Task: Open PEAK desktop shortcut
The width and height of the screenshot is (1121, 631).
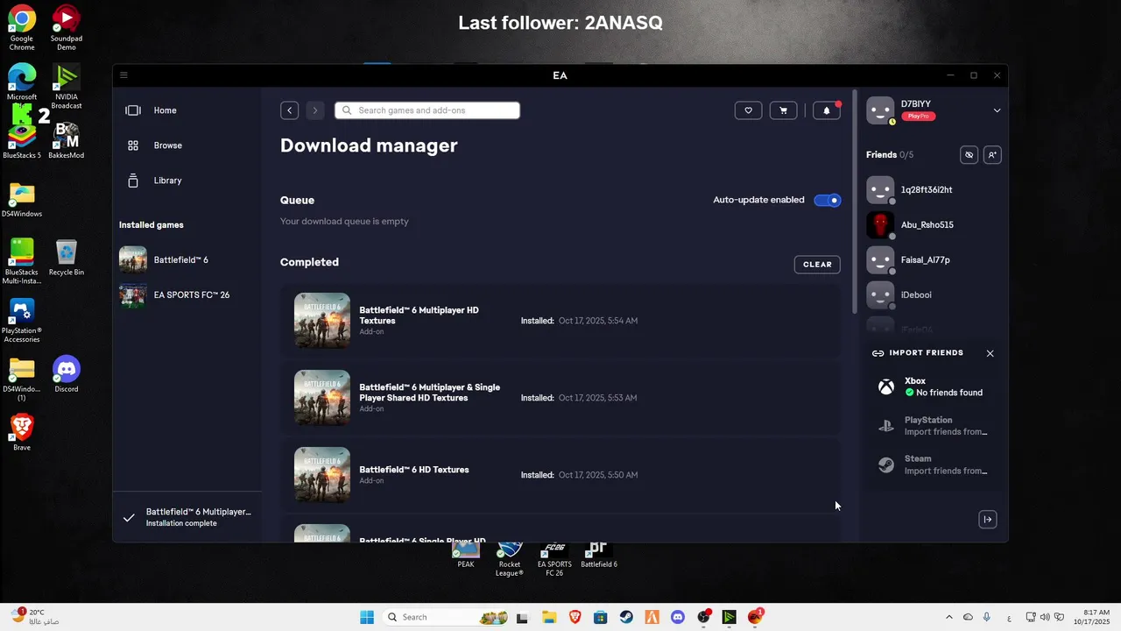Action: (466, 556)
